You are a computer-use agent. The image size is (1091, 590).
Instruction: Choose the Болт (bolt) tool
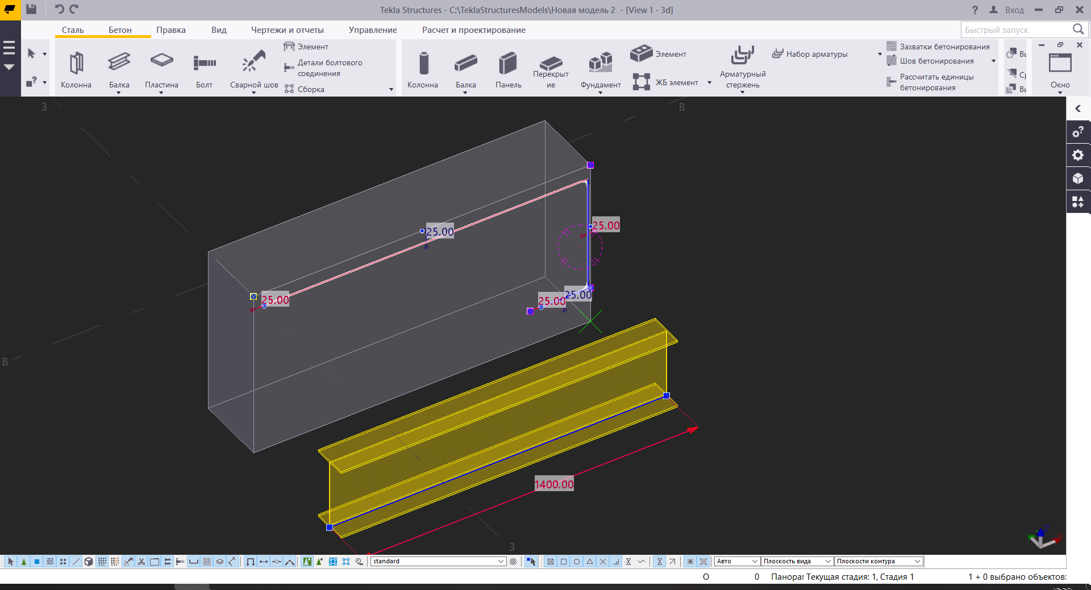(204, 63)
